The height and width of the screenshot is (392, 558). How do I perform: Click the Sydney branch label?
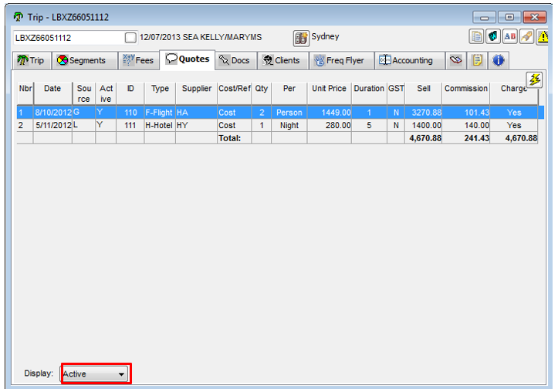click(325, 36)
